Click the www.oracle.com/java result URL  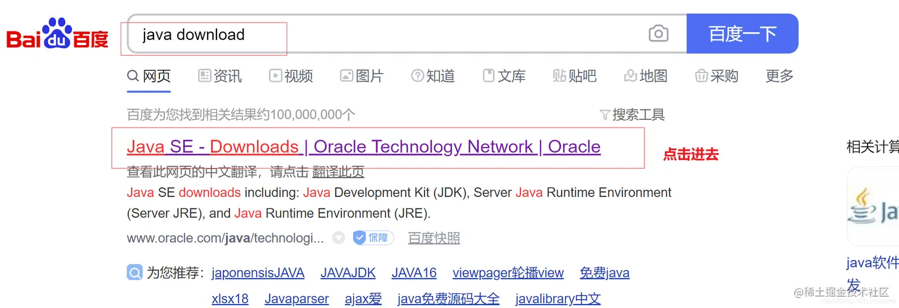pos(225,238)
